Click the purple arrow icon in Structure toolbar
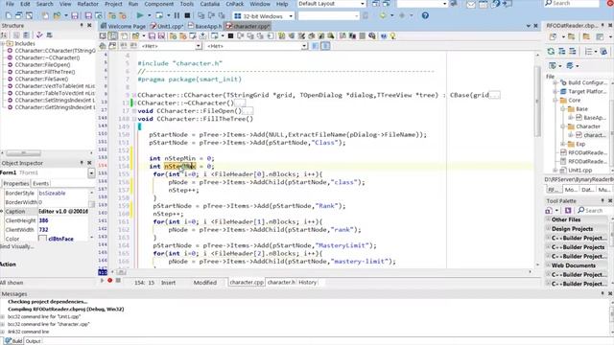Screen dimensions: 614x345 (39, 35)
